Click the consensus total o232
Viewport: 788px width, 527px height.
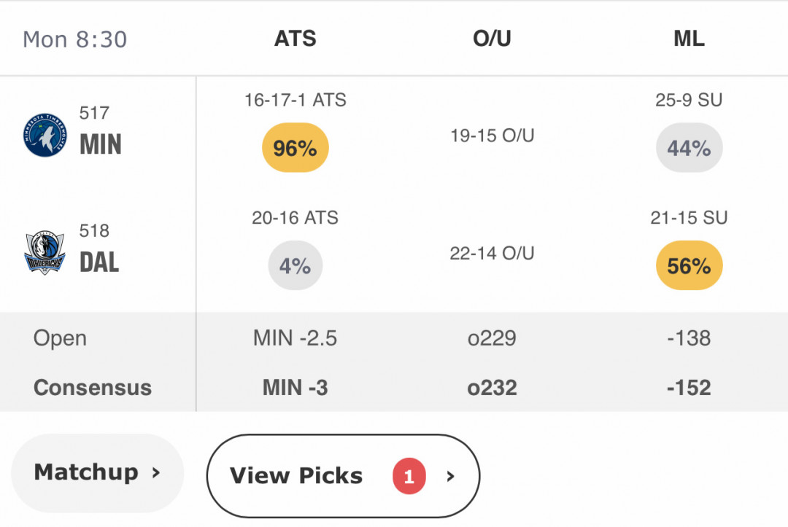492,388
